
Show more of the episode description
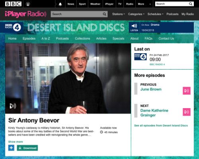pos(16,142)
